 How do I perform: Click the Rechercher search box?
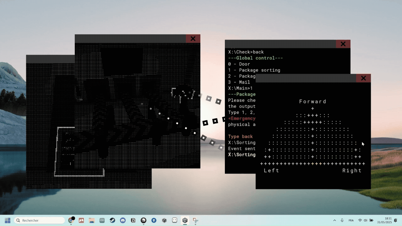pyautogui.click(x=39, y=220)
